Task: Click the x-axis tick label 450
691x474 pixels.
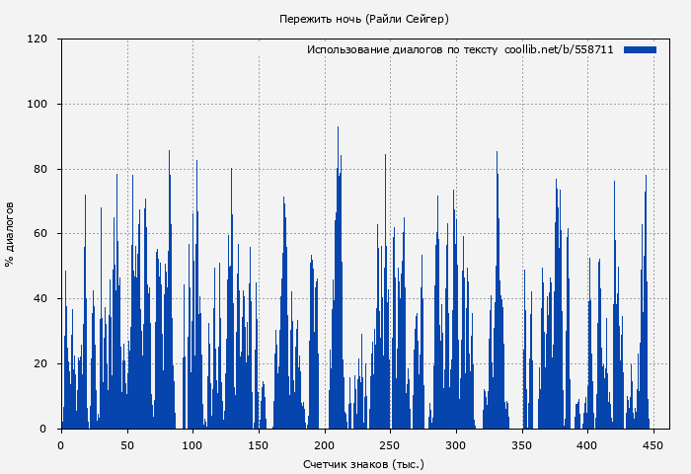Action: tap(653, 445)
